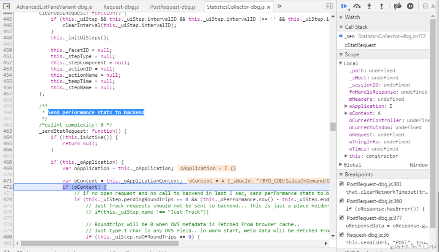Viewport: 439px width, 252px height.
Task: Uncheck breakpoint Request-dbg.js:36
Action: pos(341,235)
